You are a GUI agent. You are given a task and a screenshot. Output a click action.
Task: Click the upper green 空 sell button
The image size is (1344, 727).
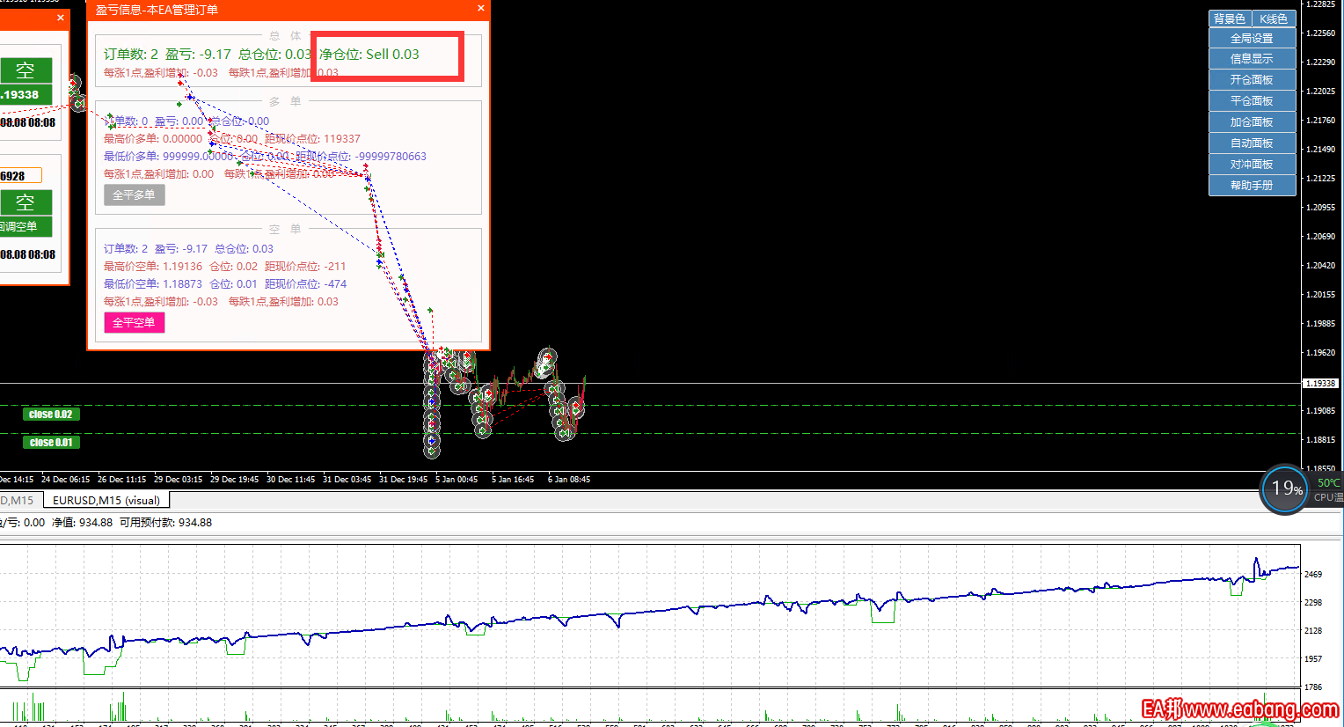tap(26, 70)
